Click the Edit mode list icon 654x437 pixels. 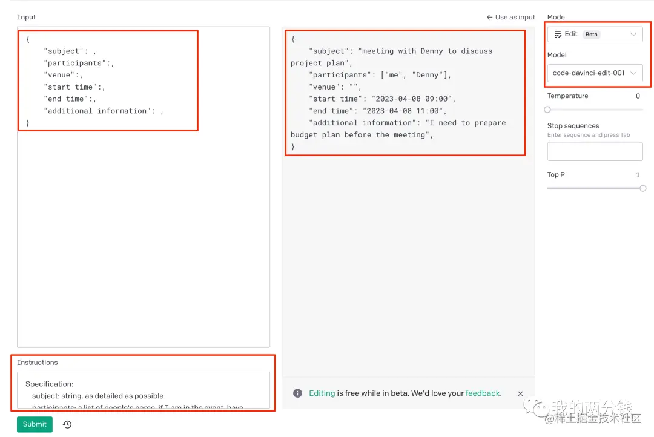tap(558, 34)
